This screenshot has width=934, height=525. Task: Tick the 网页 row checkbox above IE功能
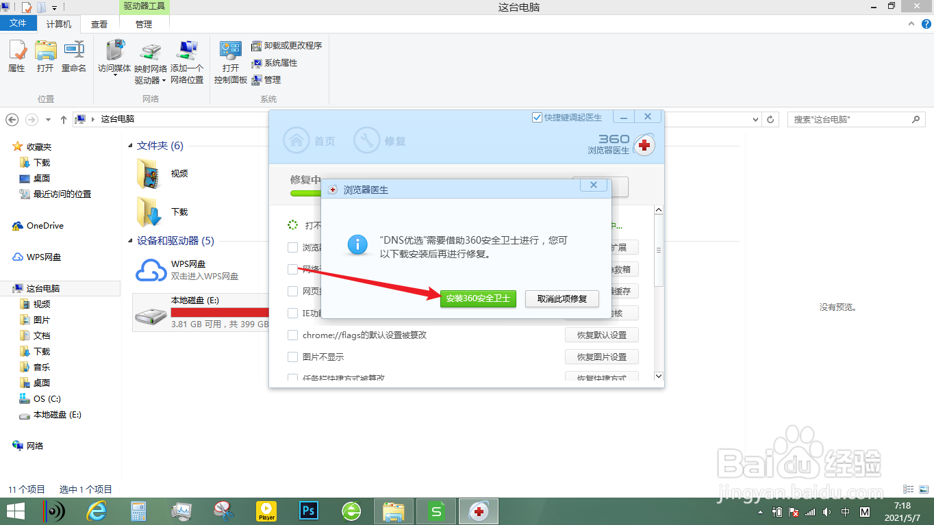292,292
